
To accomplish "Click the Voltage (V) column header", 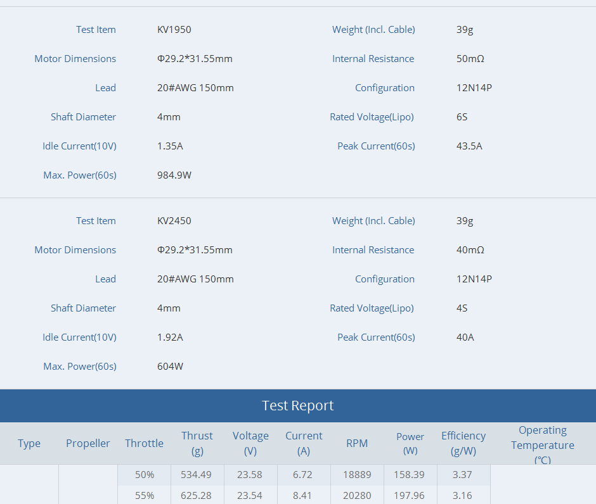I will click(250, 443).
